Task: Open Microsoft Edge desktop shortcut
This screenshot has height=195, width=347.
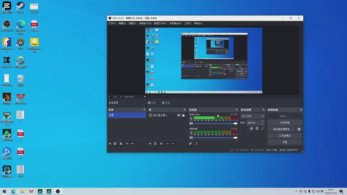Action: [x=20, y=27]
